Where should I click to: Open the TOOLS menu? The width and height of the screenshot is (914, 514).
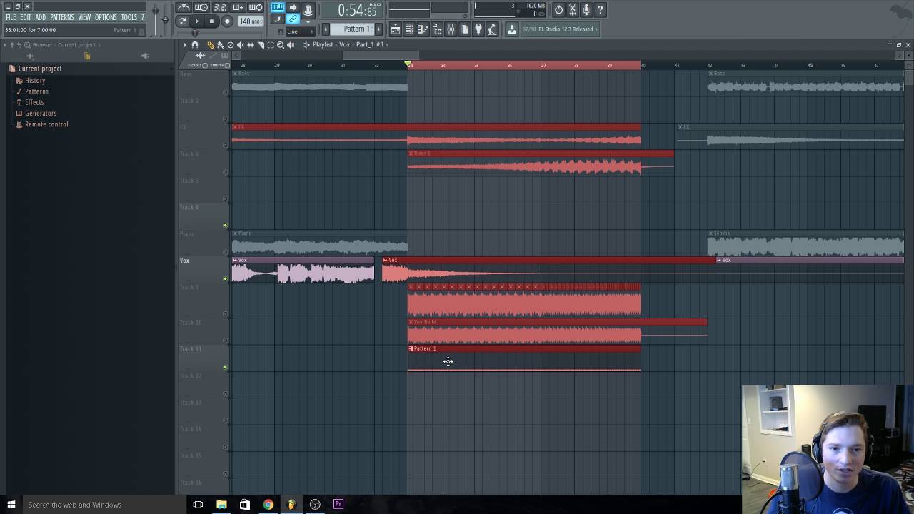click(129, 17)
